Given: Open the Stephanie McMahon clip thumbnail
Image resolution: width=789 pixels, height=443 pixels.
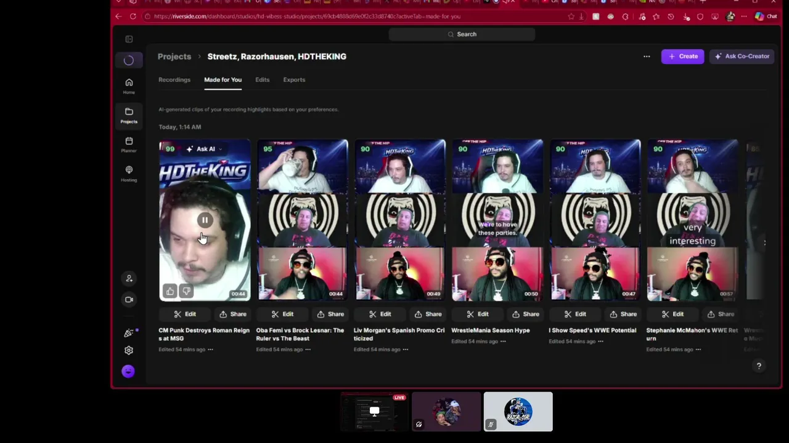Looking at the screenshot, I should point(693,220).
